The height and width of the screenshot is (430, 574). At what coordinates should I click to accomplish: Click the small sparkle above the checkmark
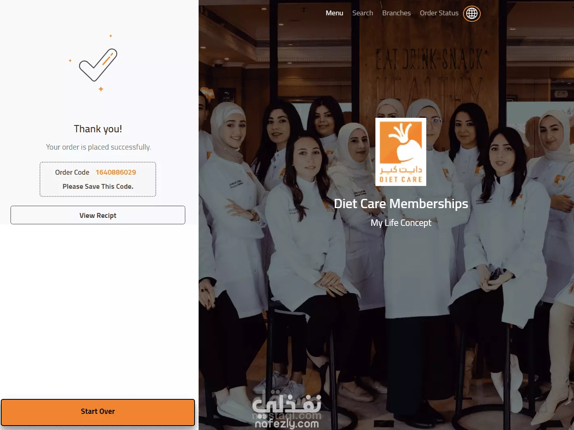[111, 36]
